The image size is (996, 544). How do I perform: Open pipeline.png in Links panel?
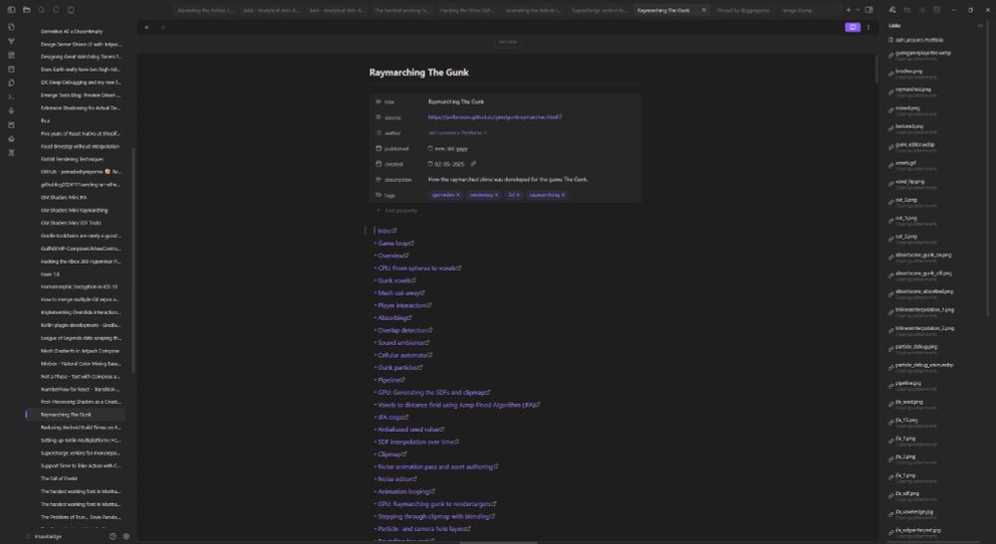click(907, 384)
